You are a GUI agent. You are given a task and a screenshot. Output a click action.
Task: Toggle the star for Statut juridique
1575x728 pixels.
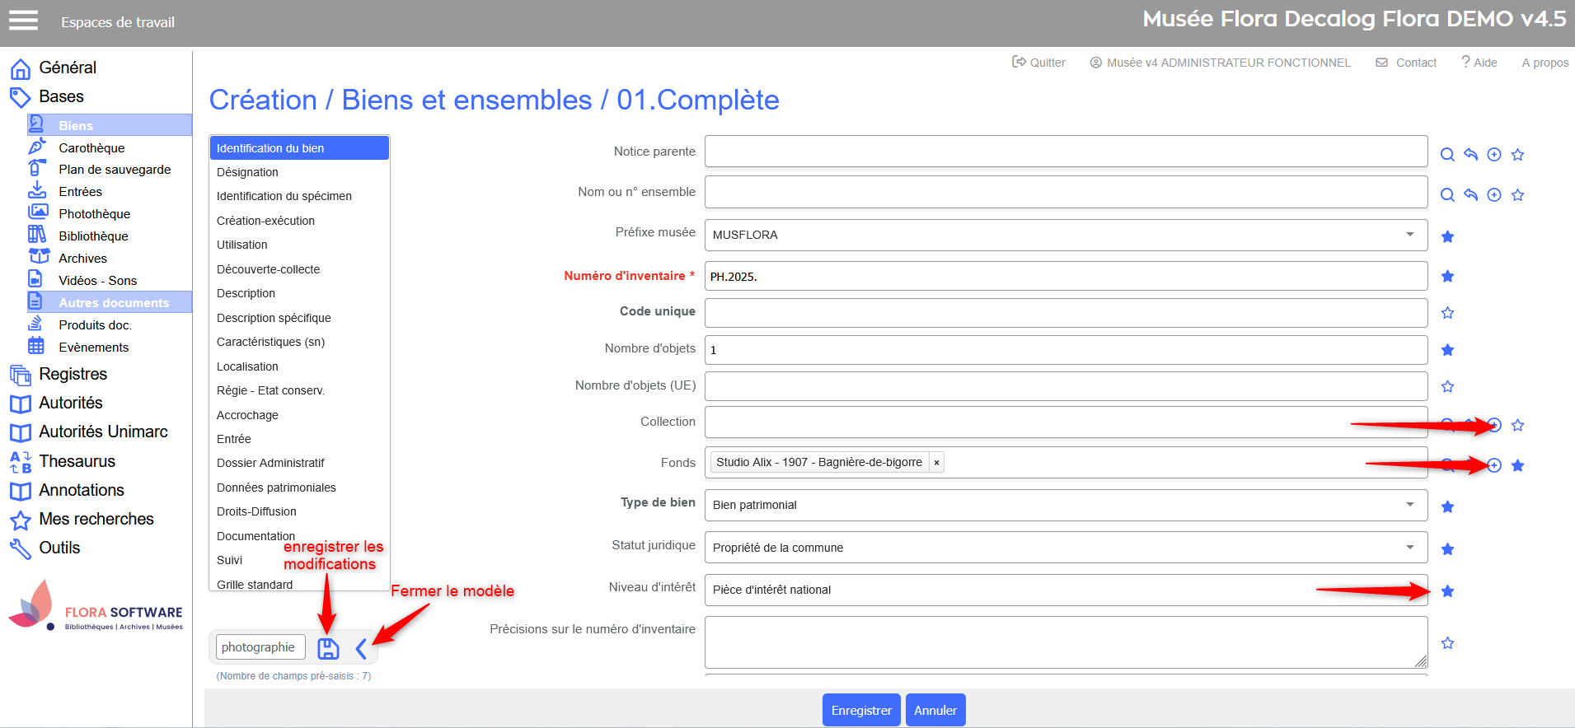pyautogui.click(x=1447, y=549)
